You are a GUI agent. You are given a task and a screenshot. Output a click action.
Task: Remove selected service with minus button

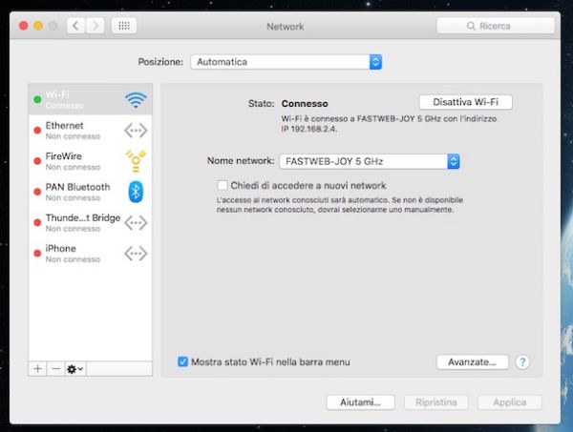click(54, 368)
